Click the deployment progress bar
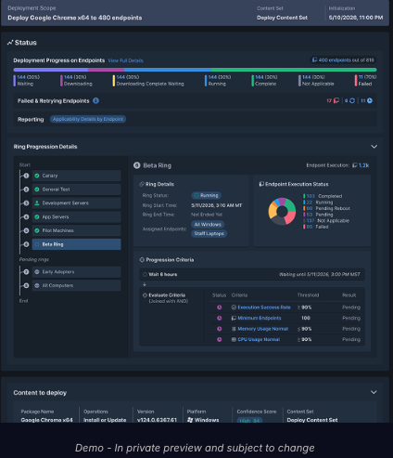393x458 pixels. [195, 70]
